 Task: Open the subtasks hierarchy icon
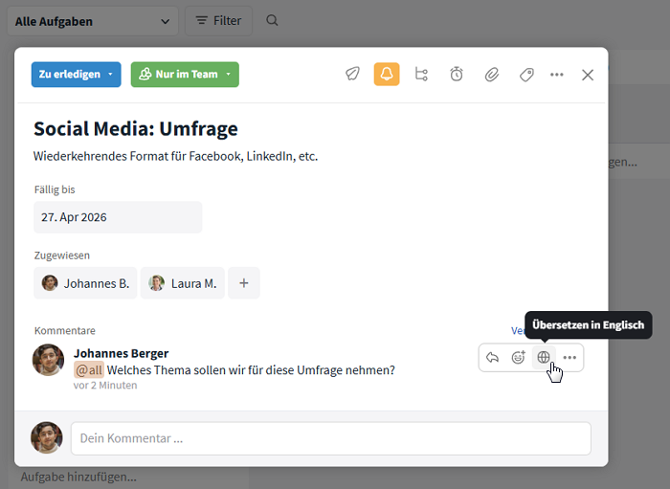421,75
